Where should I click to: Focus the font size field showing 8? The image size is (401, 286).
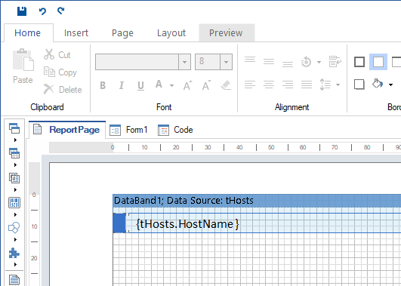[x=208, y=62]
